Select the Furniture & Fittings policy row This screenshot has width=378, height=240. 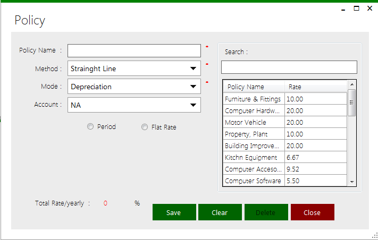tap(254, 99)
